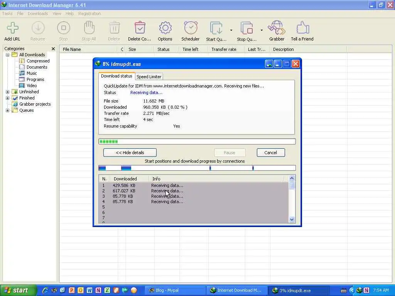This screenshot has height=296, width=395.
Task: Click connections list scroll up arrow
Action: pos(292,178)
